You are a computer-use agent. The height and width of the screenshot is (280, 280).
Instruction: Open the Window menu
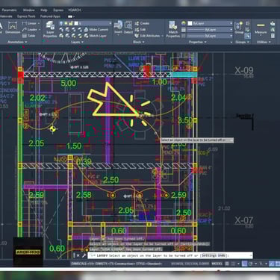[x=29, y=10]
